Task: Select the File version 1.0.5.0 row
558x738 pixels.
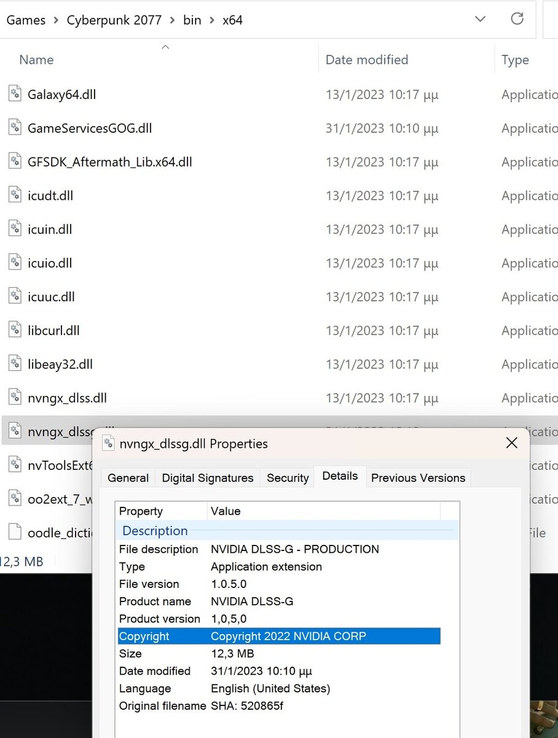Action: point(279,584)
